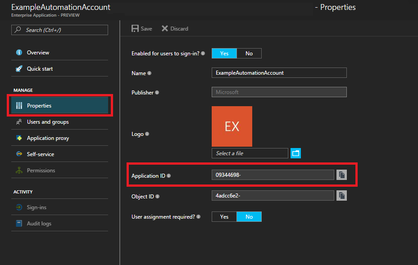Click the ExampleAutomationAccount blade title

click(x=61, y=7)
